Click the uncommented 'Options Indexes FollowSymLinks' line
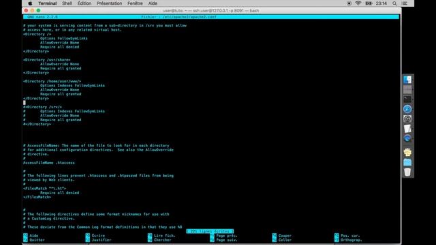Image resolution: width=436 pixels, height=245 pixels. coord(73,86)
